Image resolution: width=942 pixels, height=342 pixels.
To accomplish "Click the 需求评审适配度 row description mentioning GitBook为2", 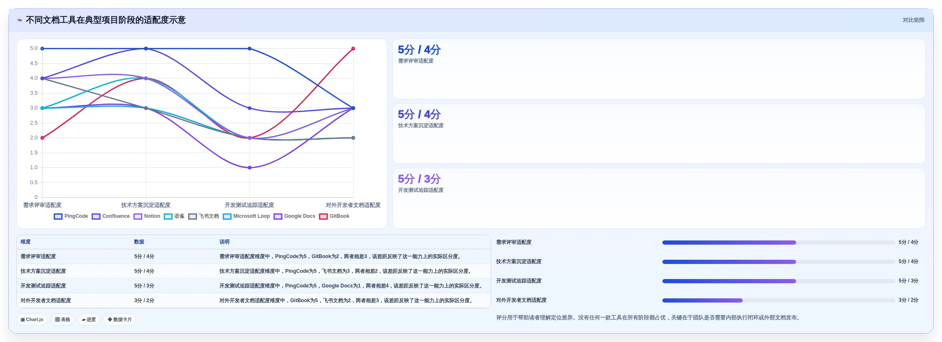I will [x=341, y=256].
